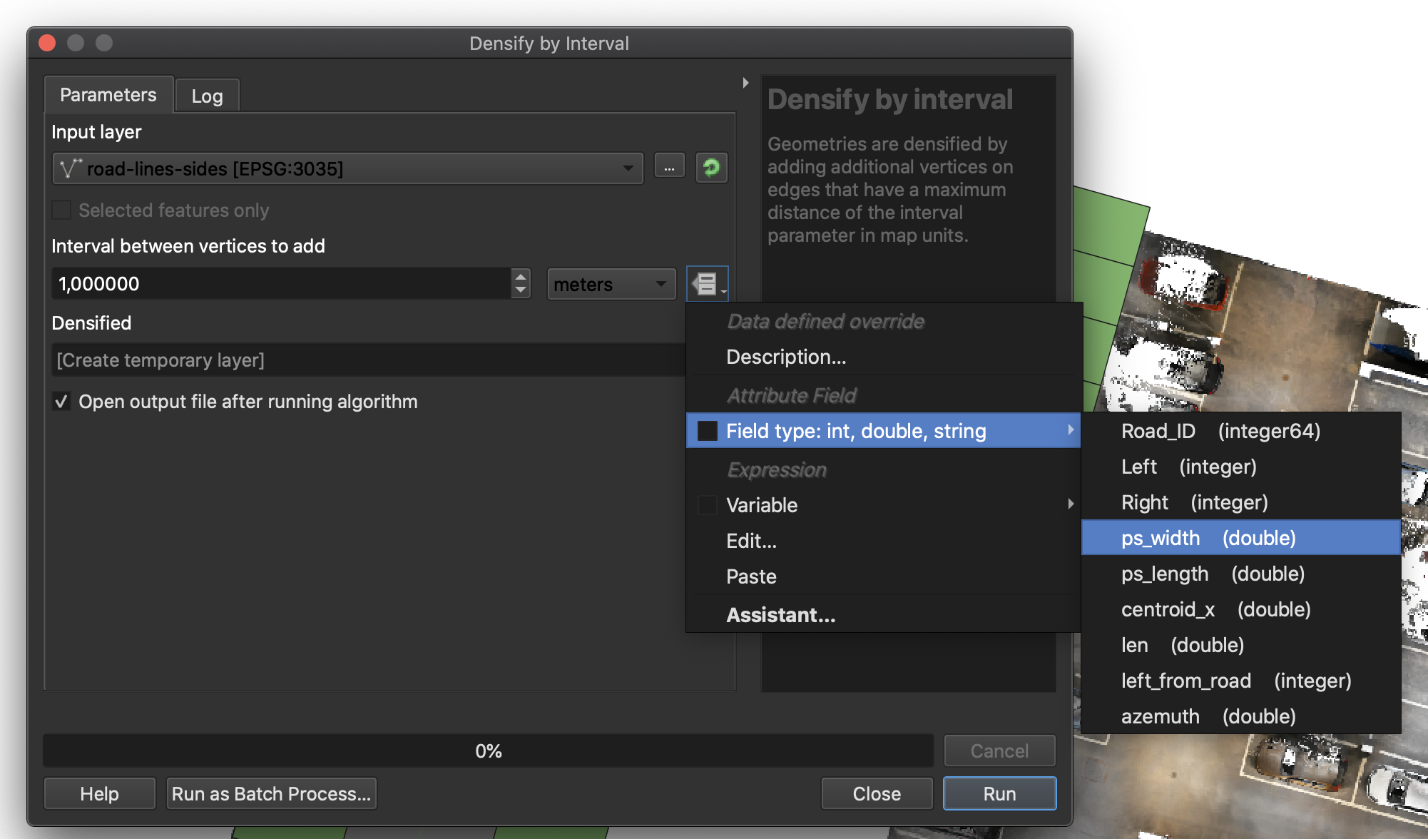Screen dimensions: 1428x839
Task: Expand the Variable submenu arrow
Action: (1071, 504)
